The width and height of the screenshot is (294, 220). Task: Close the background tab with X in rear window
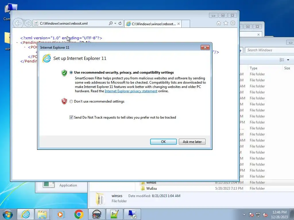[259, 34]
